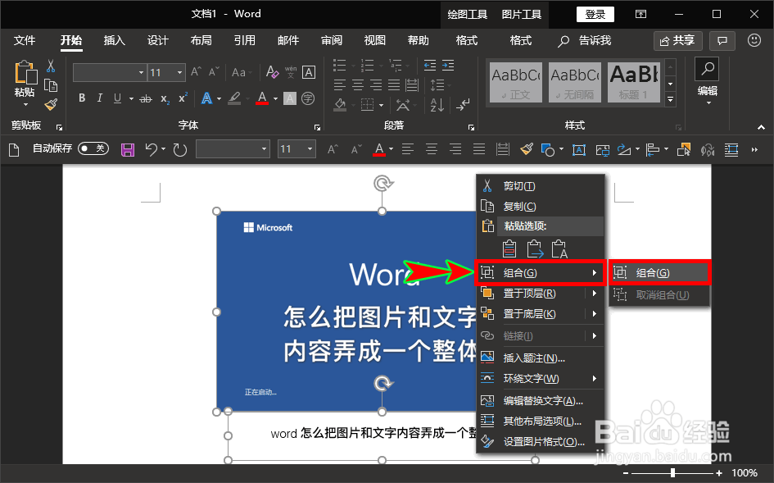Screen dimensions: 774x483
Task: Open the text effects dropdown arrow
Action: pos(219,98)
